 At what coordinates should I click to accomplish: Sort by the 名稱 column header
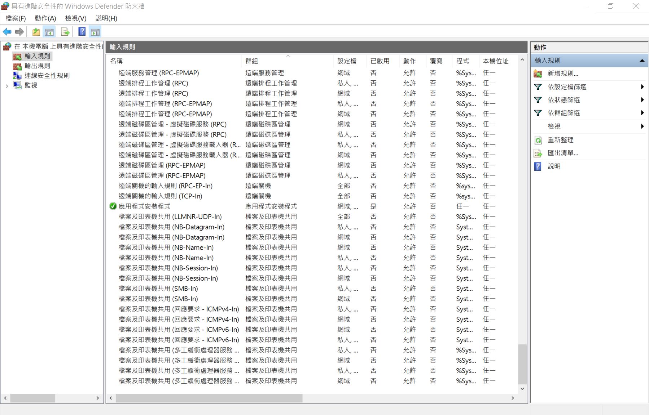coord(175,61)
